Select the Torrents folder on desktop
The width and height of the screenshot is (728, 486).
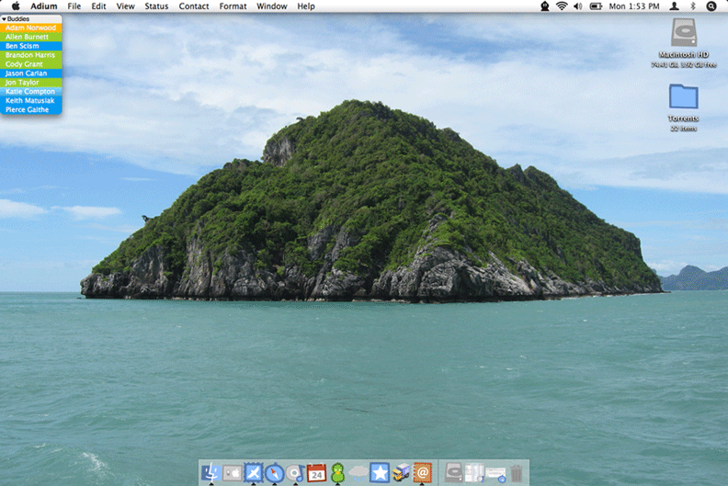click(684, 96)
